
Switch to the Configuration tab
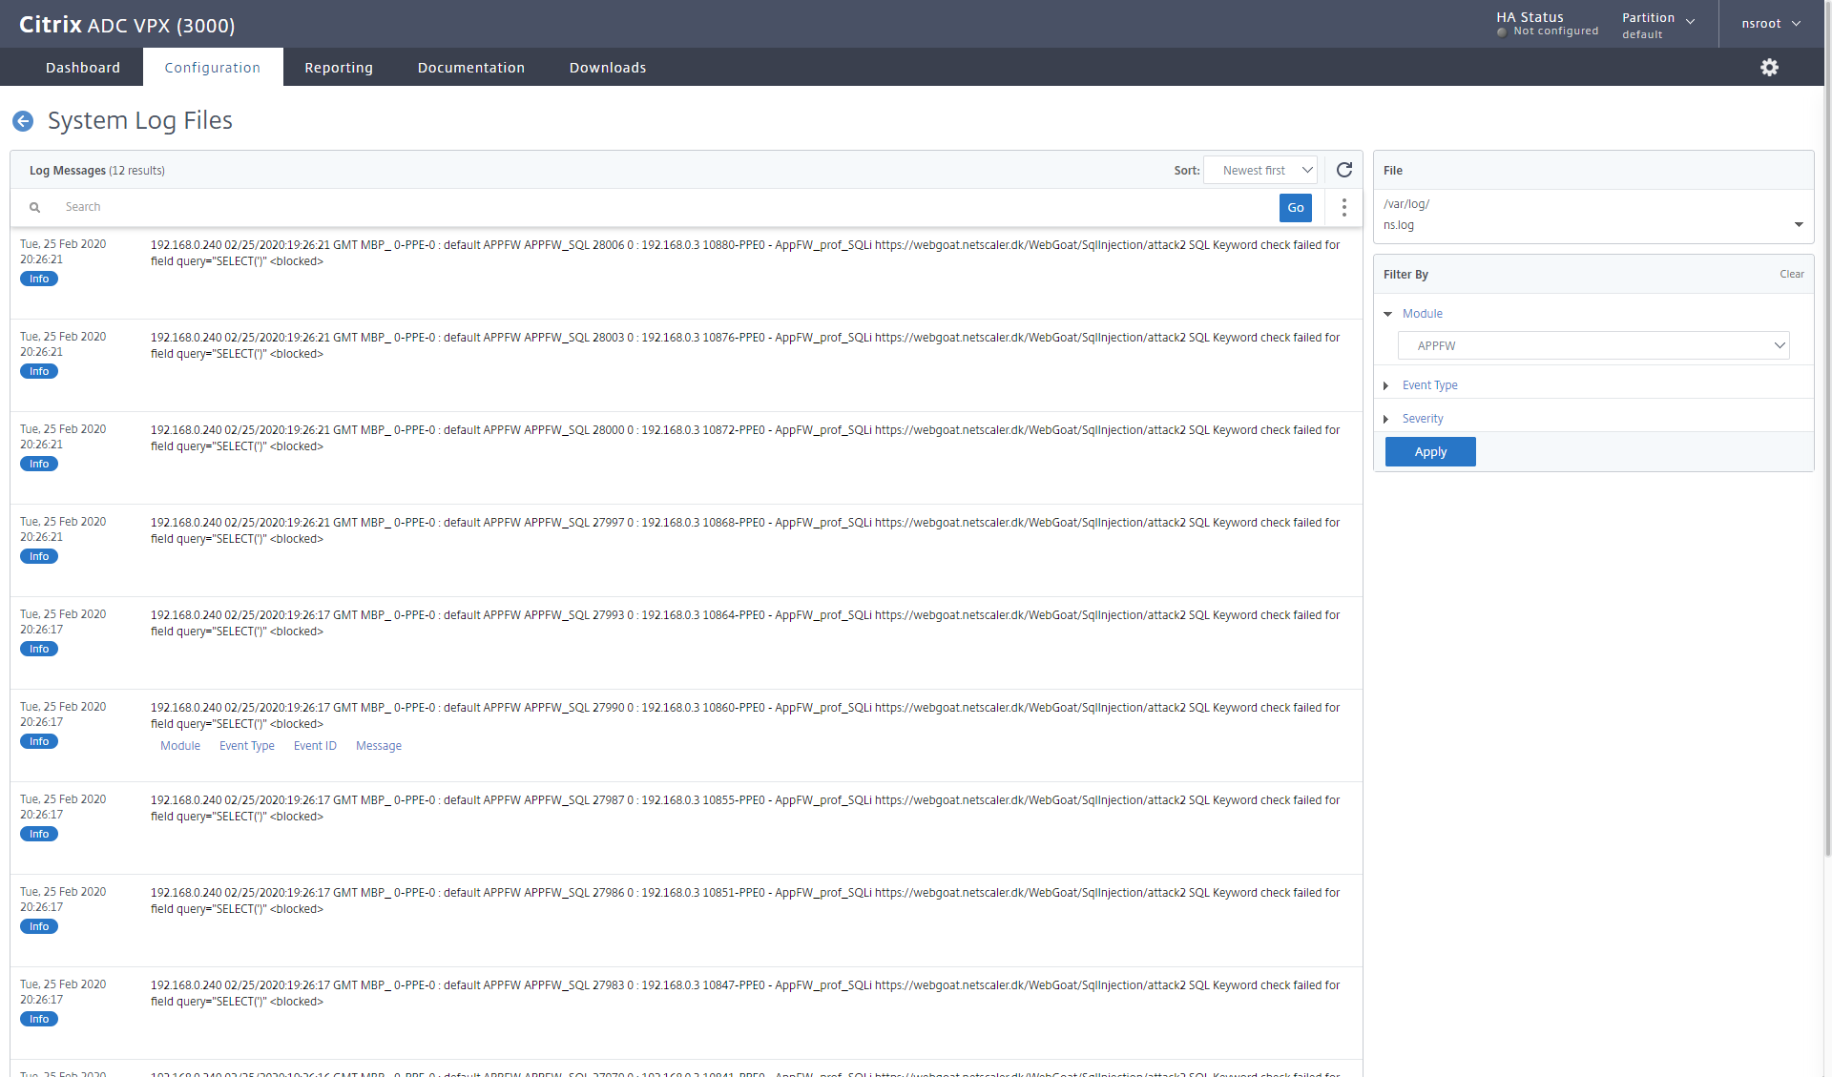[213, 67]
